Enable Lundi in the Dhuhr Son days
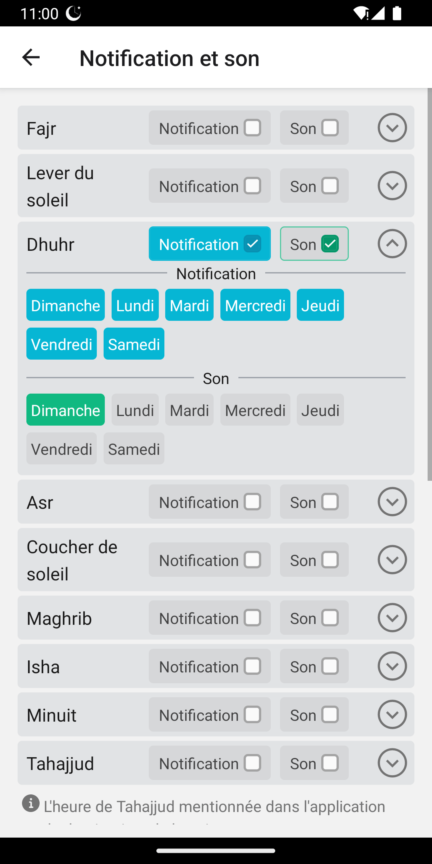432x864 pixels. pyautogui.click(x=135, y=410)
